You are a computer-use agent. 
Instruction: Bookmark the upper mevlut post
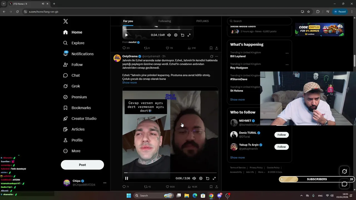point(211,48)
